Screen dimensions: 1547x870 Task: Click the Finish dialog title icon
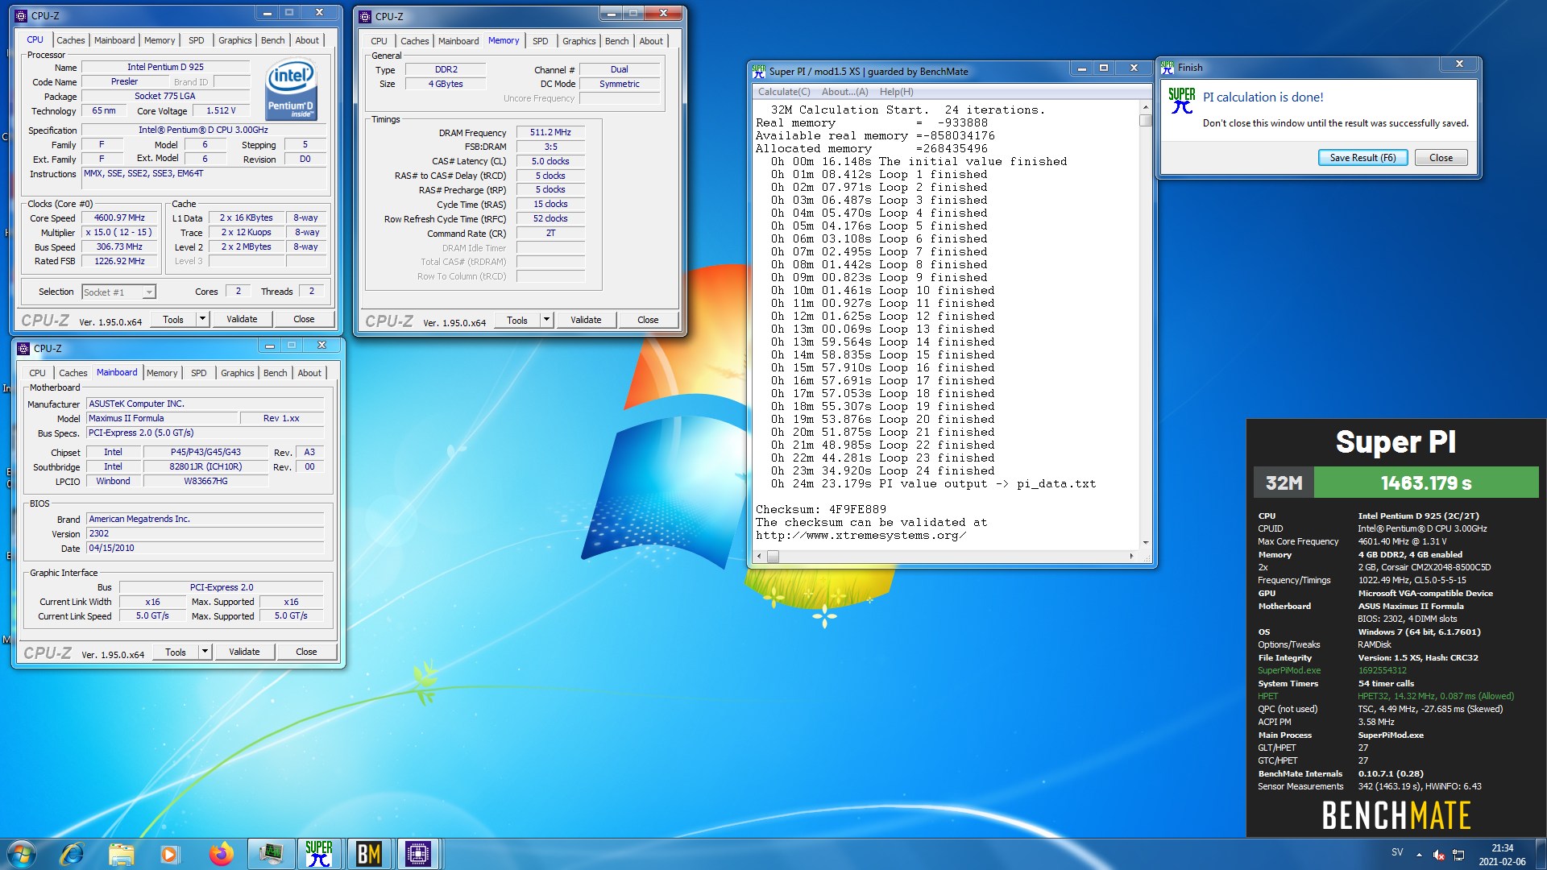pyautogui.click(x=1168, y=68)
